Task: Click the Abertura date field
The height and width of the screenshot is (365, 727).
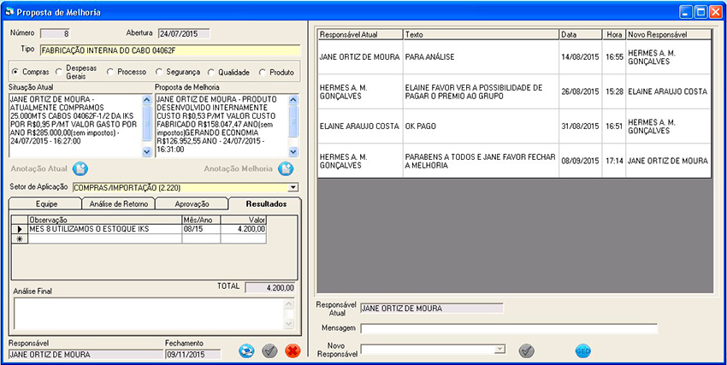Action: pyautogui.click(x=184, y=33)
